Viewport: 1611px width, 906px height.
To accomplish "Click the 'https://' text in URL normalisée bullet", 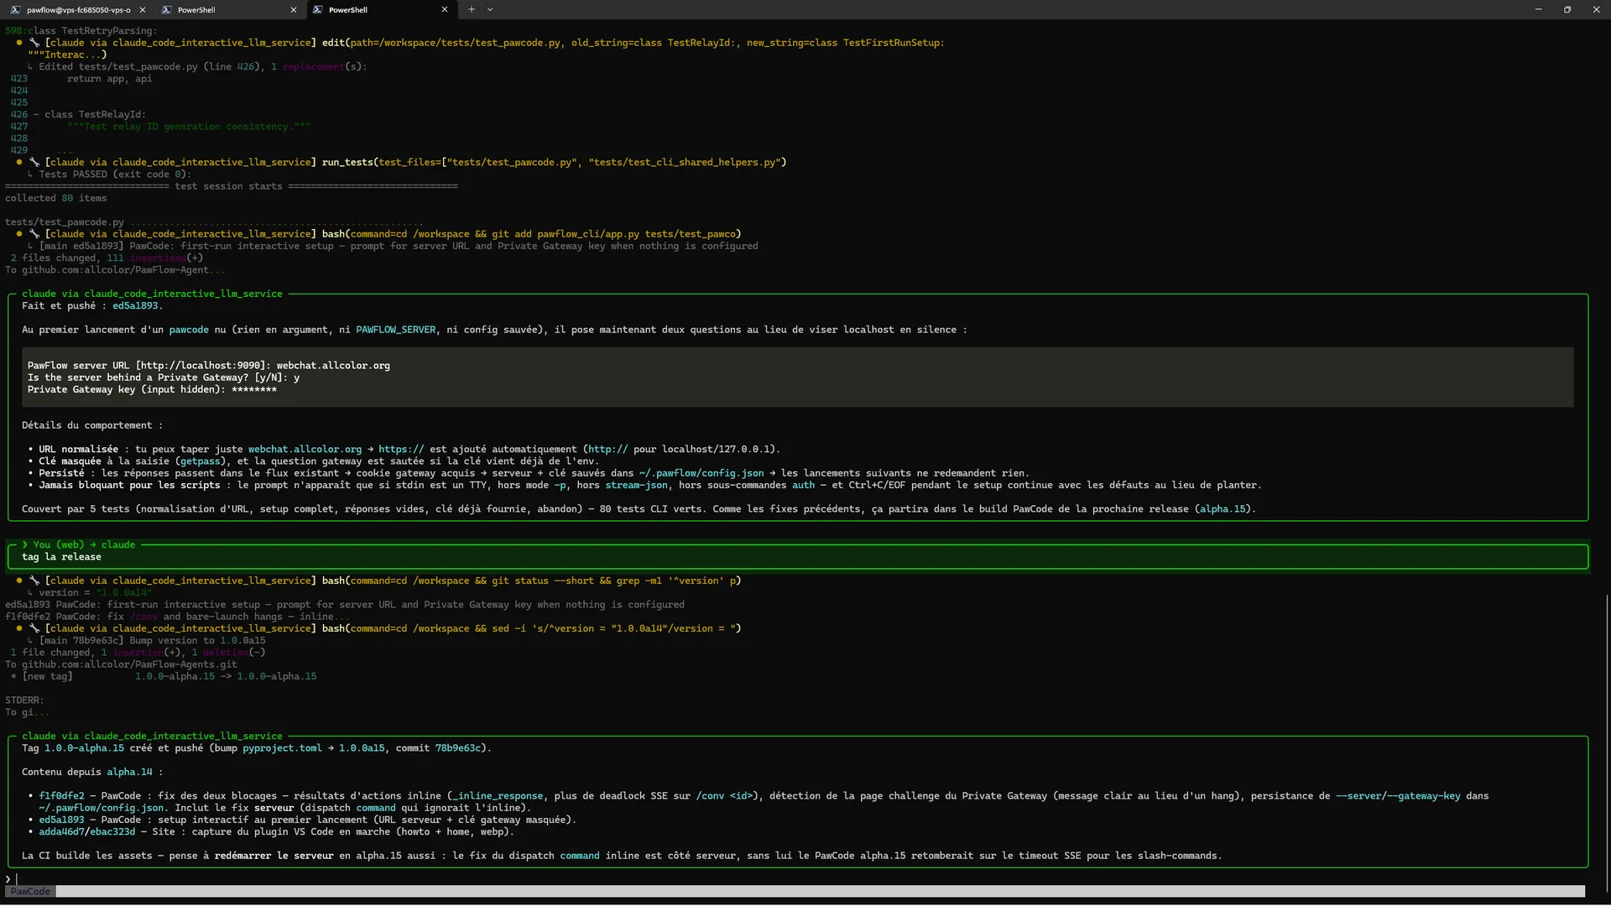I will [401, 450].
